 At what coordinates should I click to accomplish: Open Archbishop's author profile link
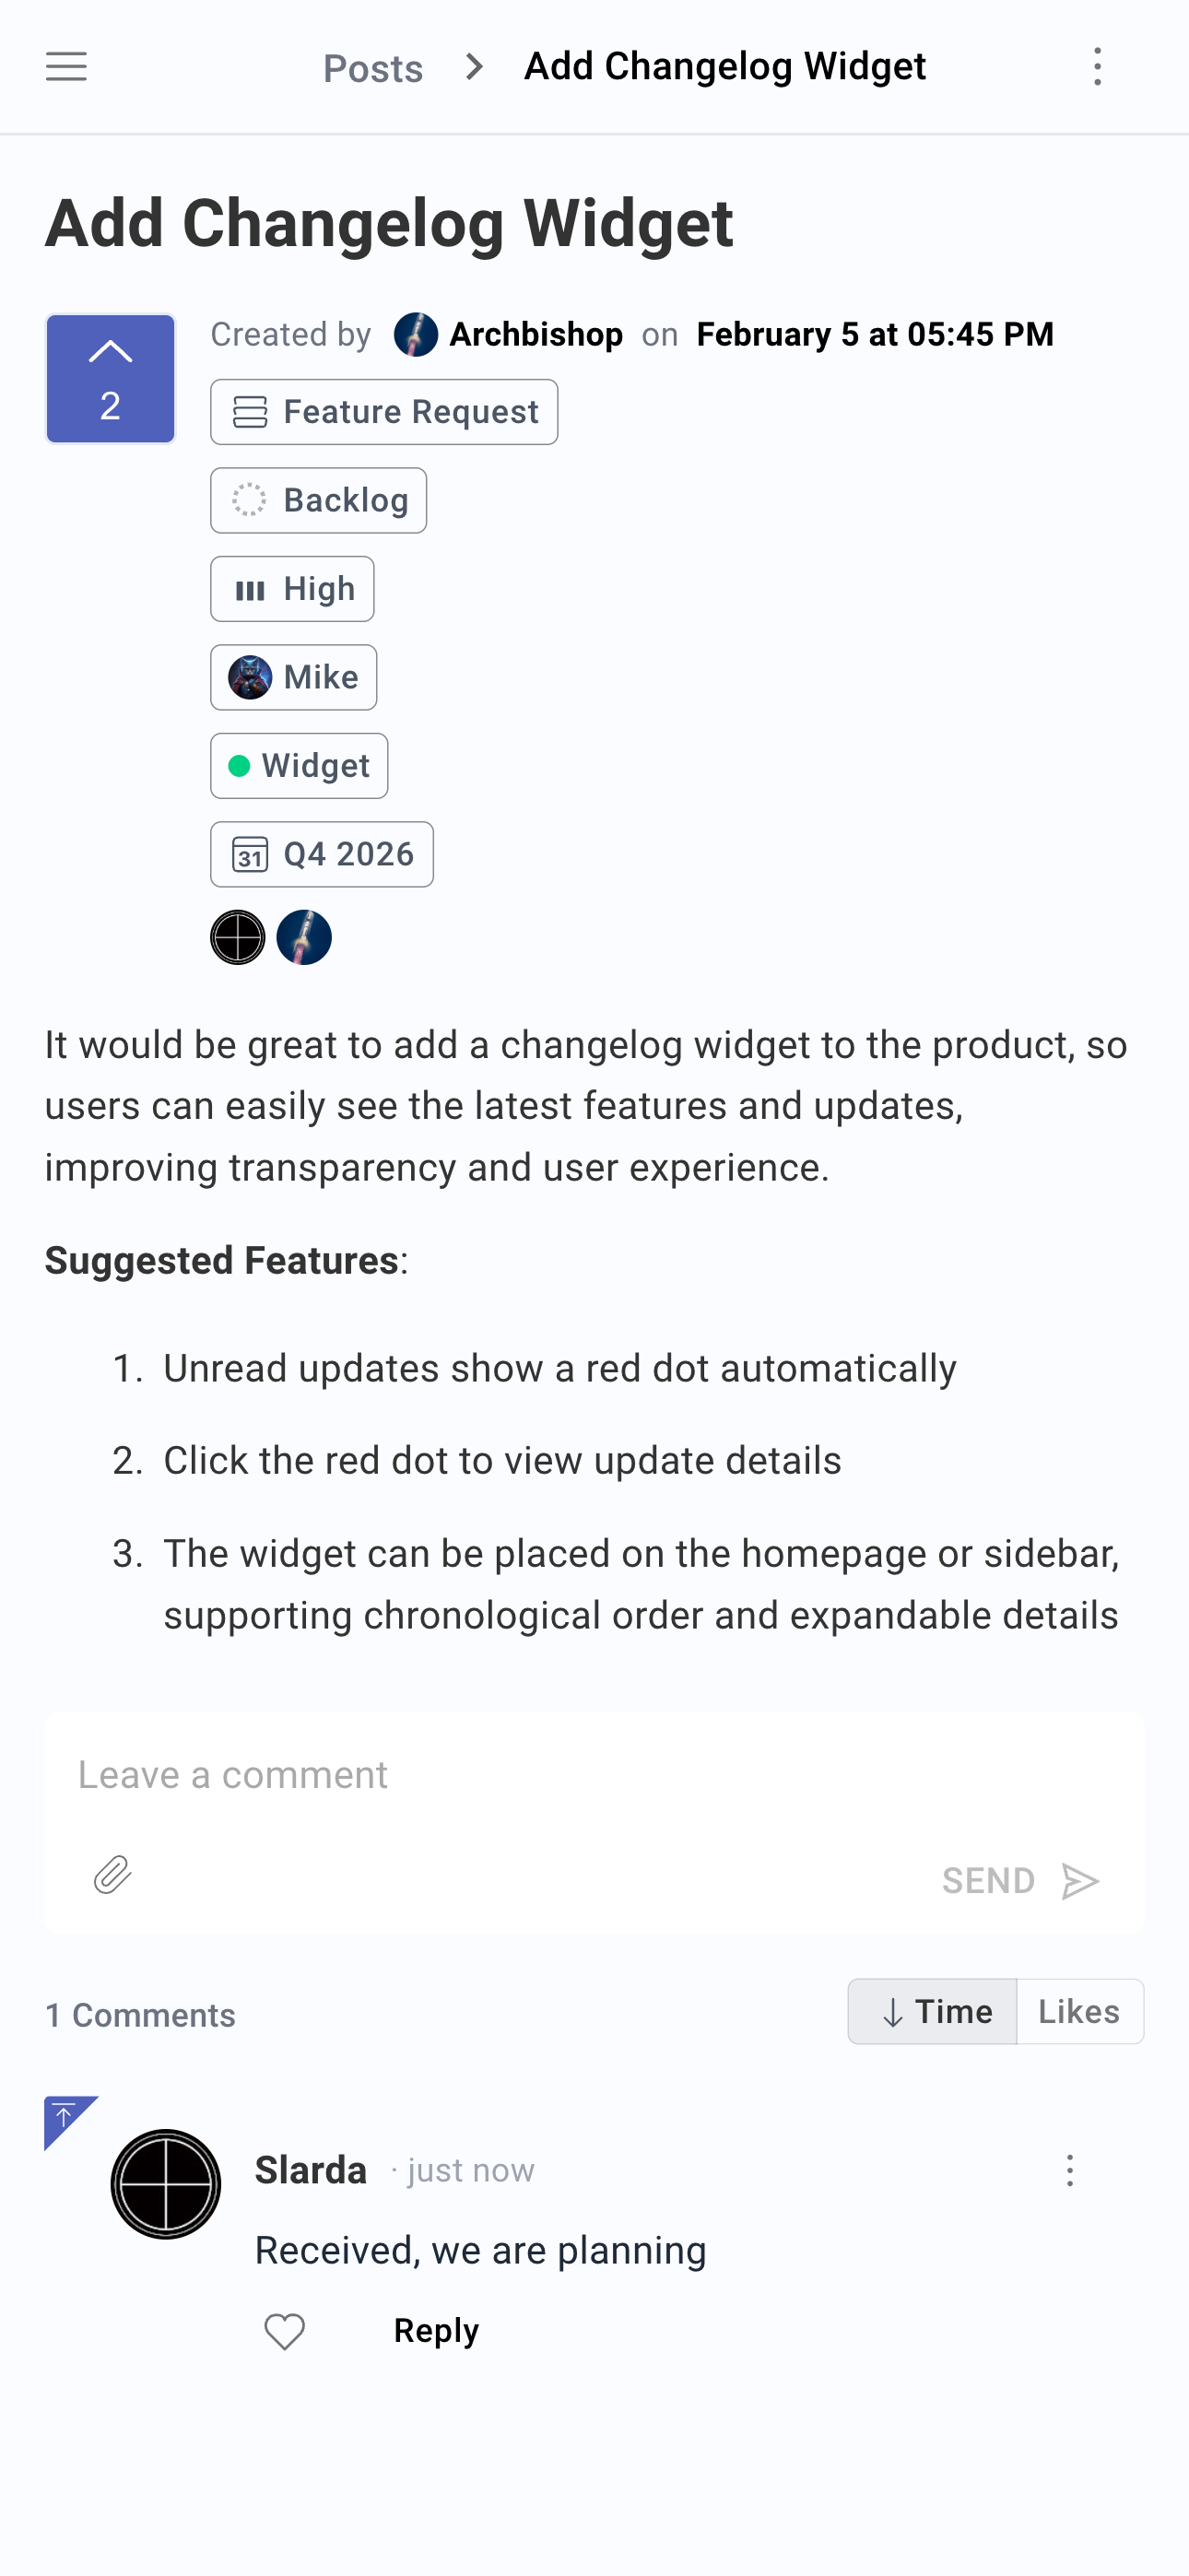point(535,334)
